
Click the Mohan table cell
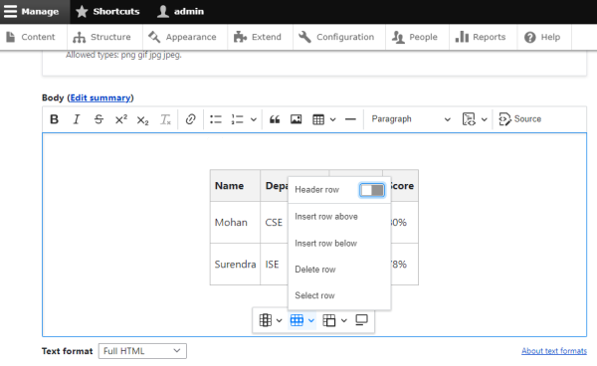click(x=235, y=222)
